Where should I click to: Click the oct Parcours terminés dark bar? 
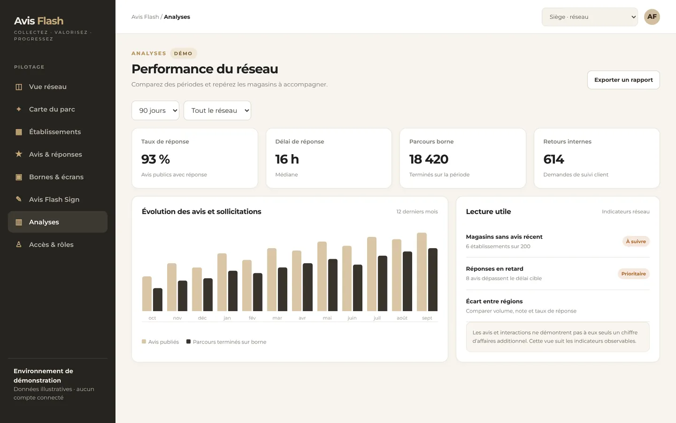tap(158, 299)
